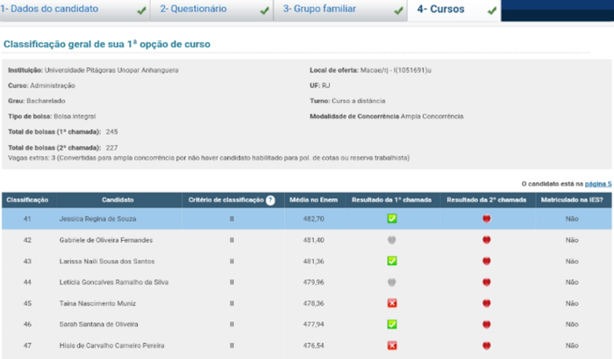Click gray status icon in Leticia Goncalves's row
This screenshot has width=614, height=359.
[392, 282]
